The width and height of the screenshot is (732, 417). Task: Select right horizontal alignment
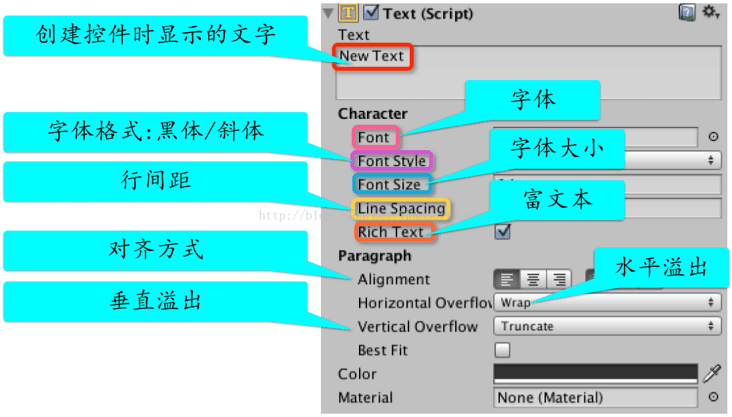pyautogui.click(x=559, y=280)
